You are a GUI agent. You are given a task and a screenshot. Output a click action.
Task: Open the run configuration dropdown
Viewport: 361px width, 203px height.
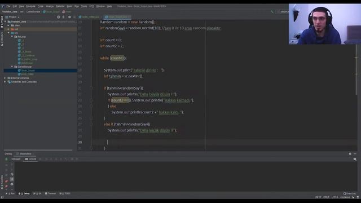(283, 11)
